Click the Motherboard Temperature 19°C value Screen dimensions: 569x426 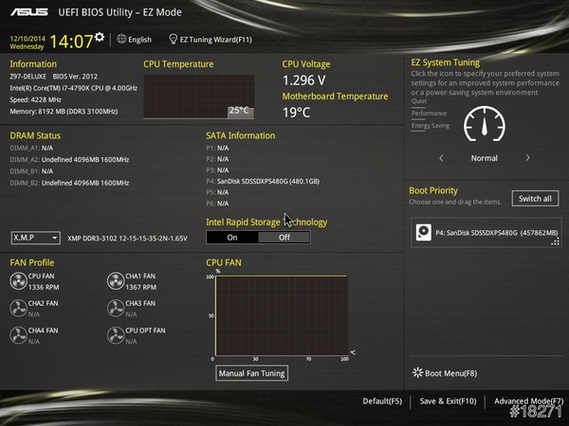click(297, 113)
